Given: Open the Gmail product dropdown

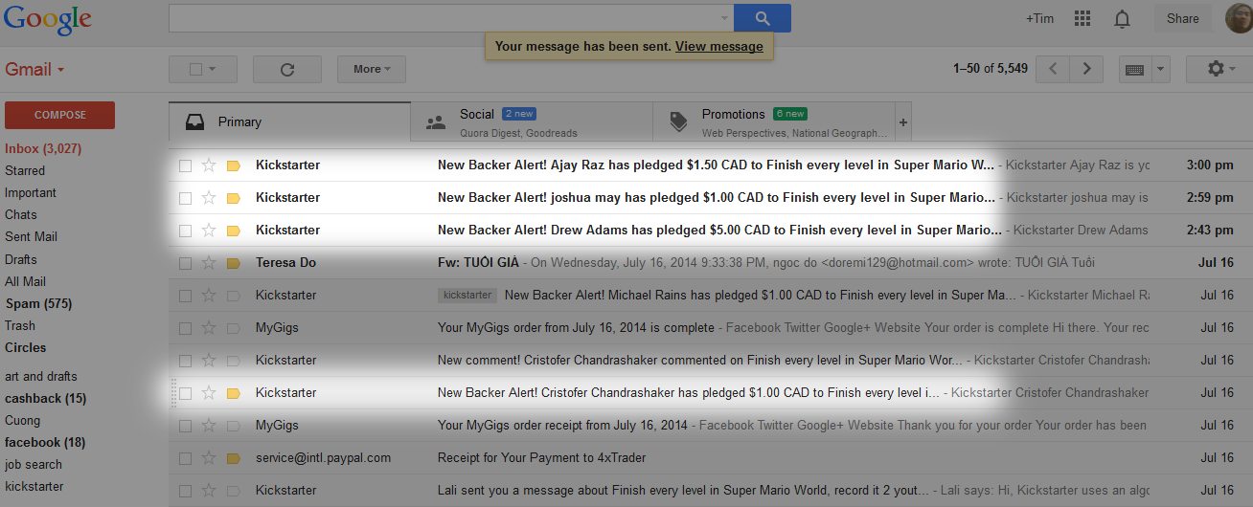Looking at the screenshot, I should tap(34, 70).
